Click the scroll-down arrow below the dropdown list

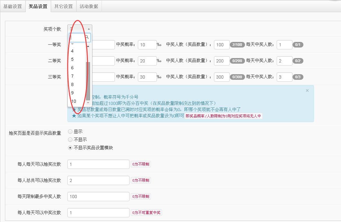point(89,103)
